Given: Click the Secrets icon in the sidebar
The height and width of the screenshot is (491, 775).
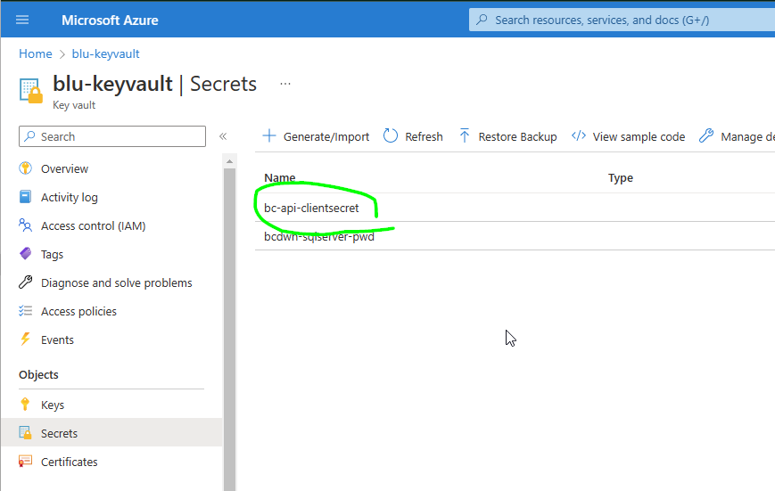Looking at the screenshot, I should coord(25,433).
